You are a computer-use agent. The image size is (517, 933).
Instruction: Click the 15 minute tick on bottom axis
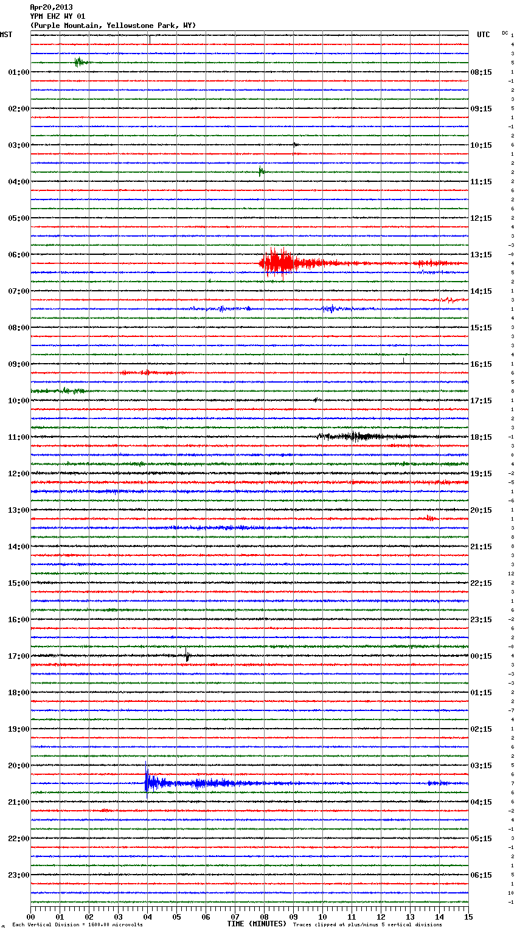tap(468, 917)
